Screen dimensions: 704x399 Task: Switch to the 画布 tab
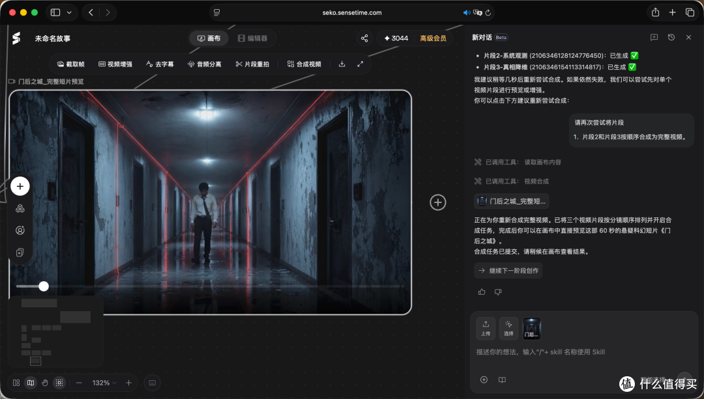coord(209,38)
